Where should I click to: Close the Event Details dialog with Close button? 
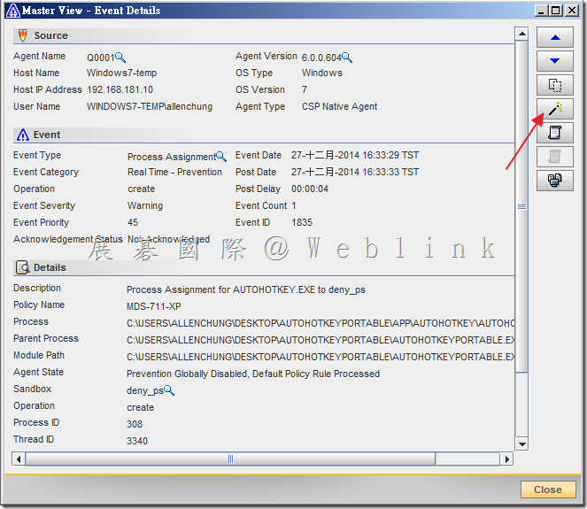tap(548, 490)
